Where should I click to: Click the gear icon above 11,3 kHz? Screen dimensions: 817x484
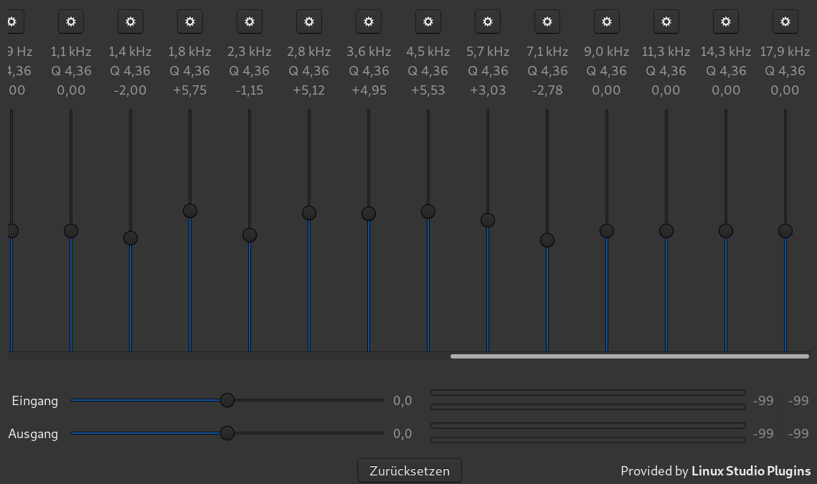(x=666, y=22)
